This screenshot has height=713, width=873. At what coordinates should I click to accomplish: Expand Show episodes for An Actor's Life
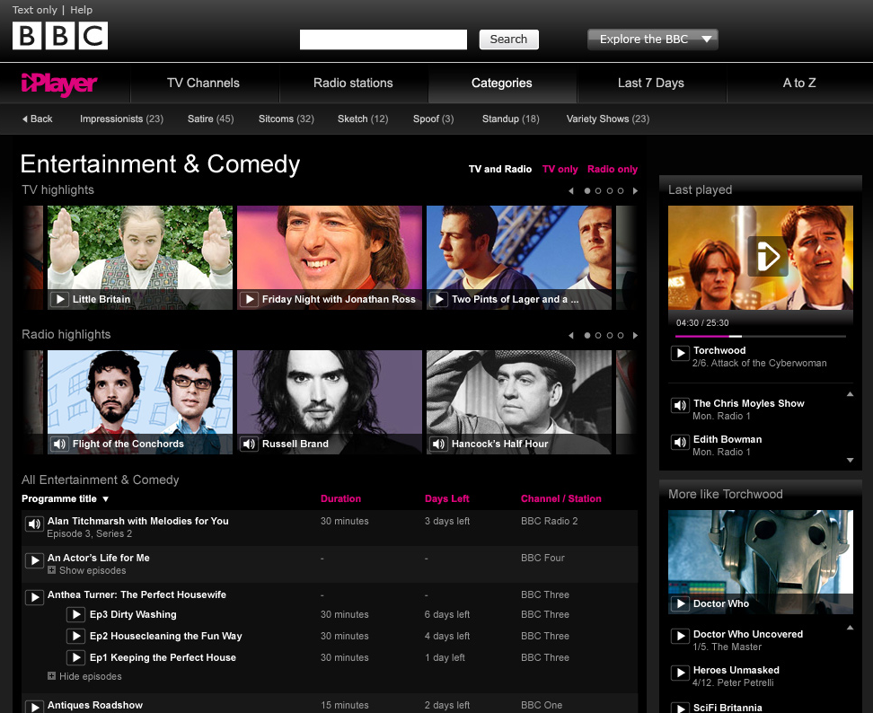pyautogui.click(x=85, y=570)
